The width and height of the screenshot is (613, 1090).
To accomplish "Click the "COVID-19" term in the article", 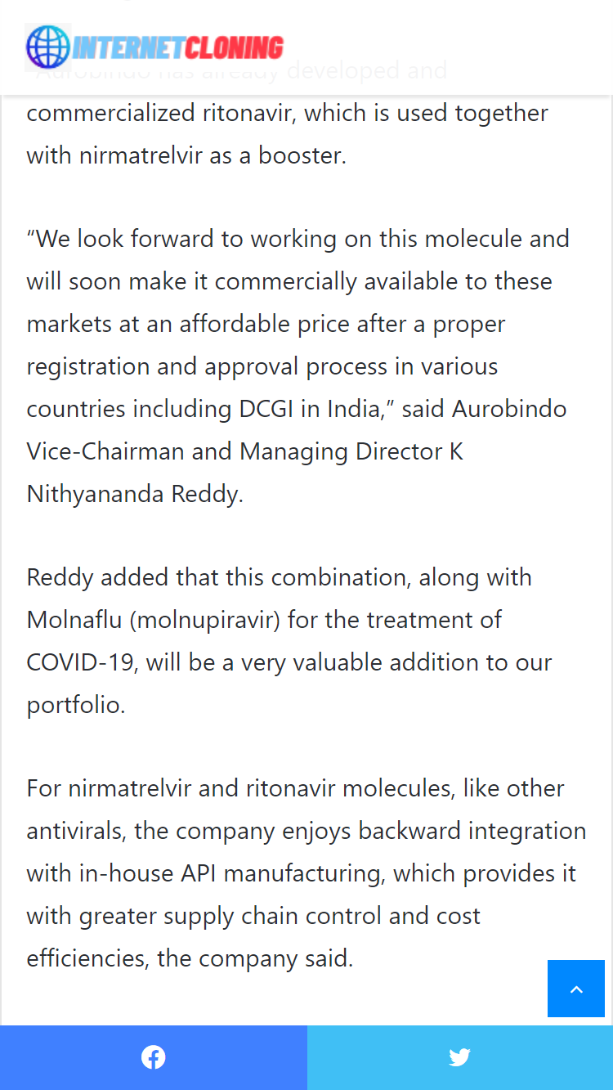I will (x=80, y=662).
